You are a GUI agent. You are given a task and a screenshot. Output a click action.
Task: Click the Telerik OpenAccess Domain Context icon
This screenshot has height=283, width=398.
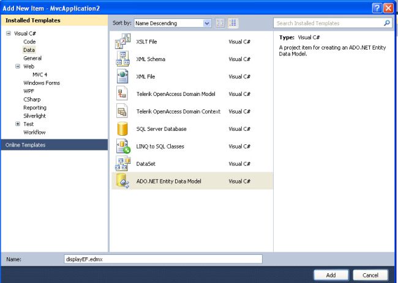tap(122, 111)
